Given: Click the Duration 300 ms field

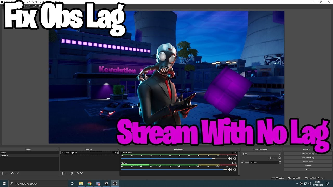Looking at the screenshot, I should [264, 162].
